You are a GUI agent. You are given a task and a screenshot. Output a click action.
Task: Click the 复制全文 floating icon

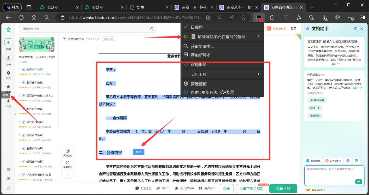[67, 151]
